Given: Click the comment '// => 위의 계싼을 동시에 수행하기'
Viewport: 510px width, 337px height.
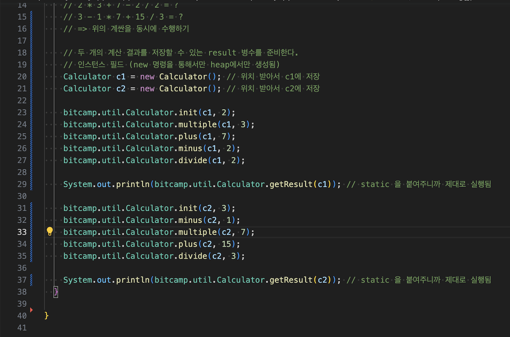Looking at the screenshot, I should pos(126,29).
